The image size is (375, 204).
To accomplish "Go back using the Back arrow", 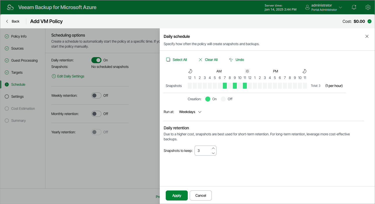I will tap(7, 21).
